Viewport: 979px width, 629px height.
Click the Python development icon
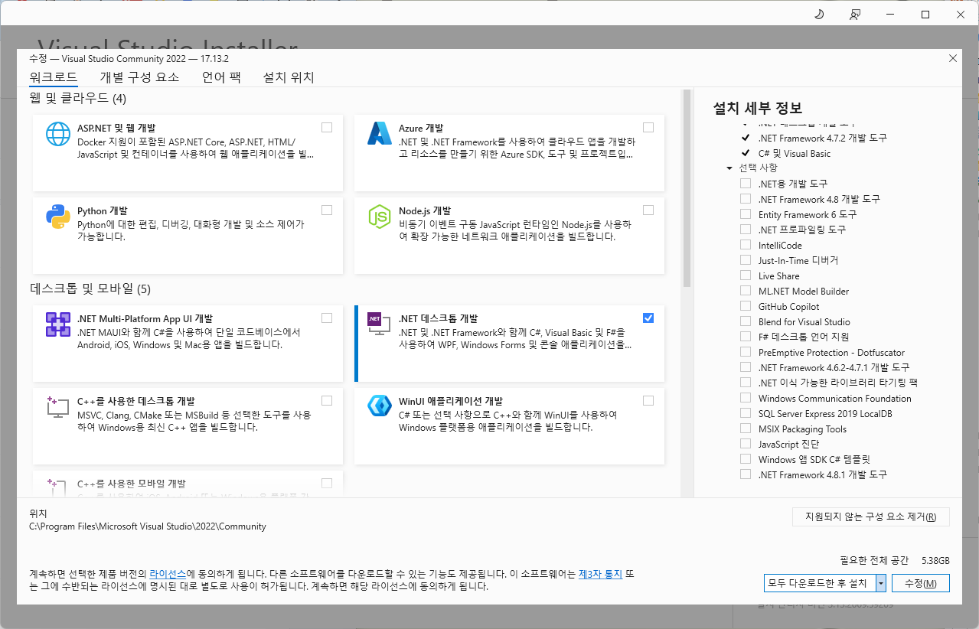[58, 217]
